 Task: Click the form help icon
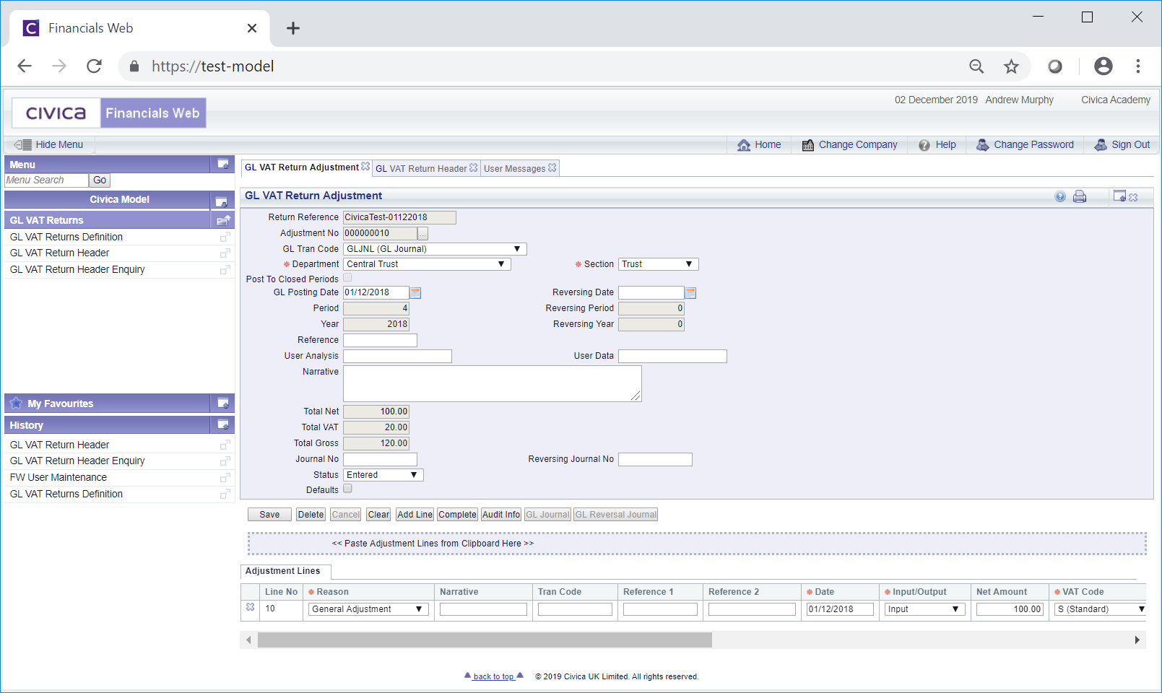(1060, 196)
